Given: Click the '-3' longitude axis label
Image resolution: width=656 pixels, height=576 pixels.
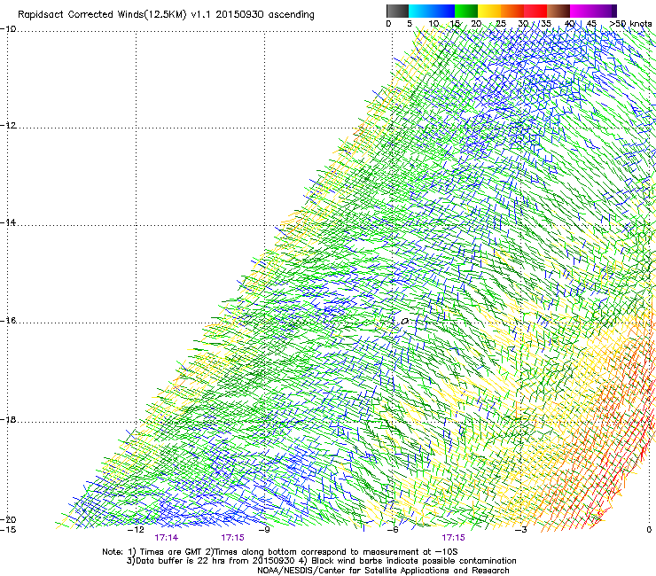Looking at the screenshot, I should click(x=520, y=530).
